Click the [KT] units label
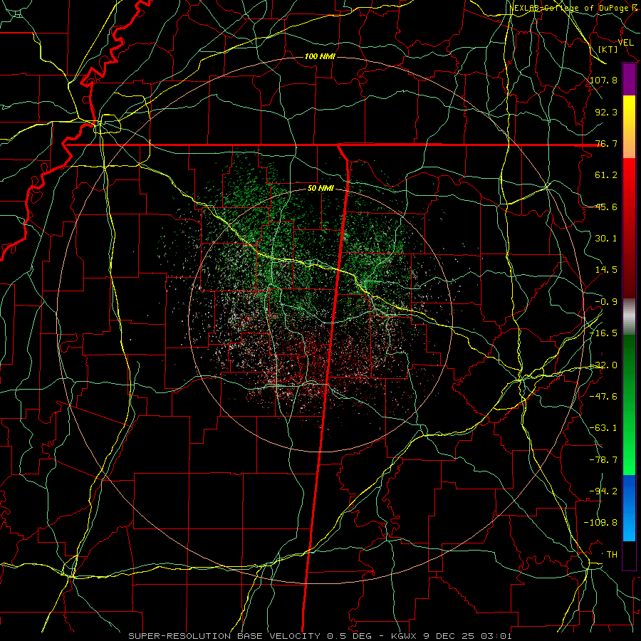The image size is (641, 641). click(608, 49)
